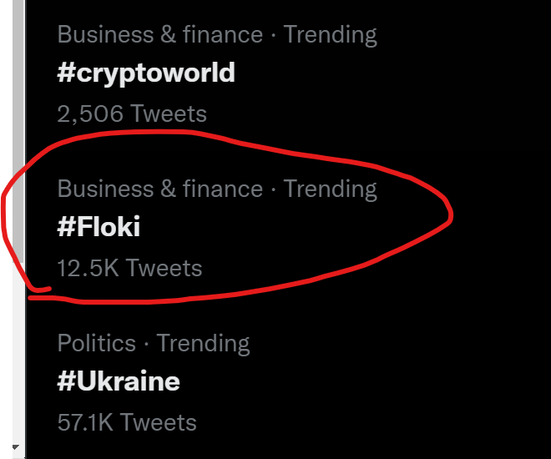The image size is (551, 459).
Task: Click the Trending word beside Politics
Action: tap(203, 343)
